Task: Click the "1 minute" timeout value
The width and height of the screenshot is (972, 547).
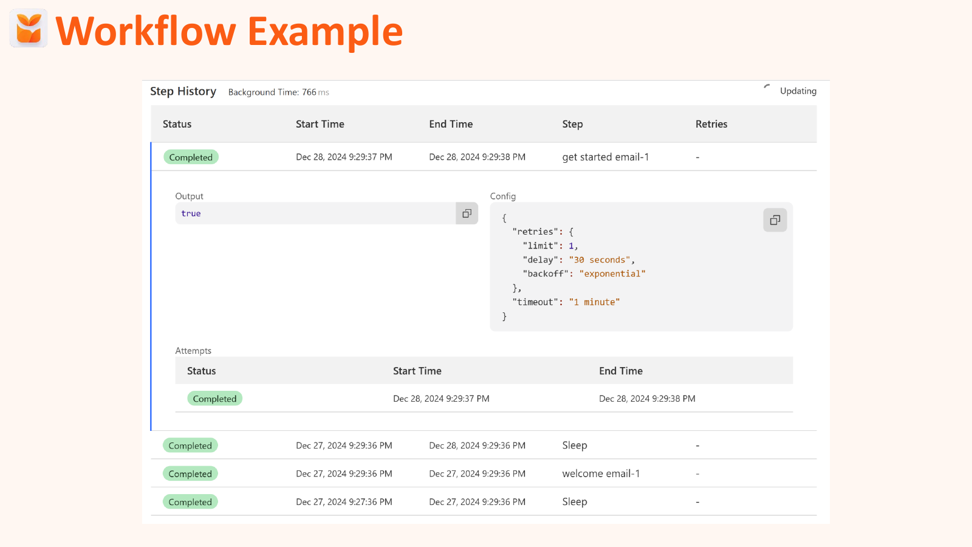Action: pyautogui.click(x=594, y=302)
